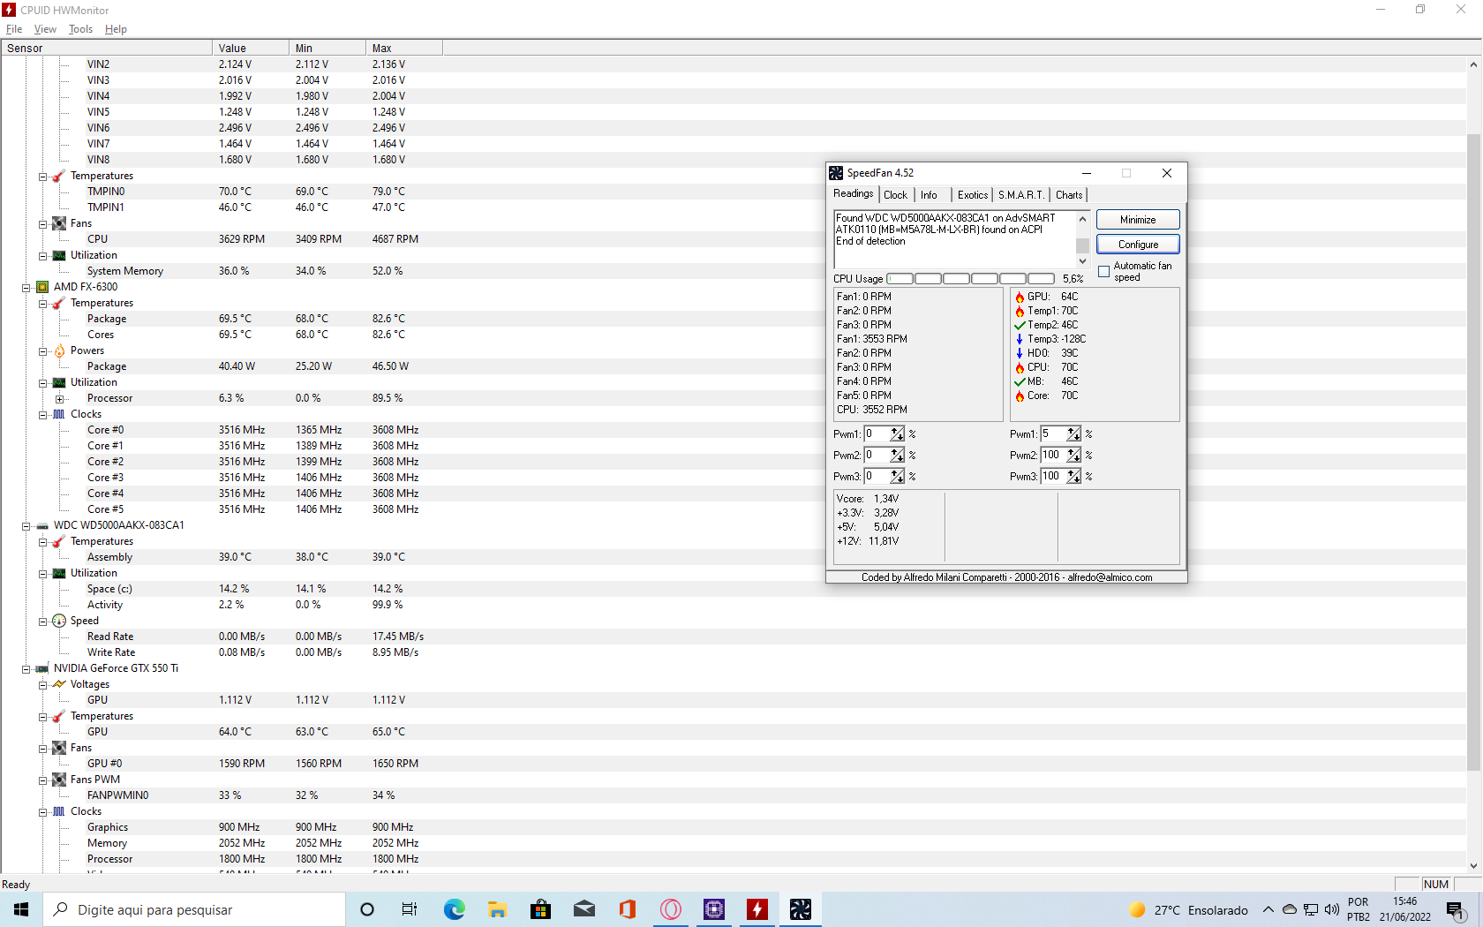Screen dimensions: 1483x927
Task: Click the green check icon next to MB
Action: pyautogui.click(x=1020, y=381)
